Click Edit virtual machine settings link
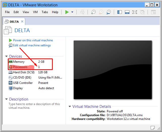 point(32,45)
